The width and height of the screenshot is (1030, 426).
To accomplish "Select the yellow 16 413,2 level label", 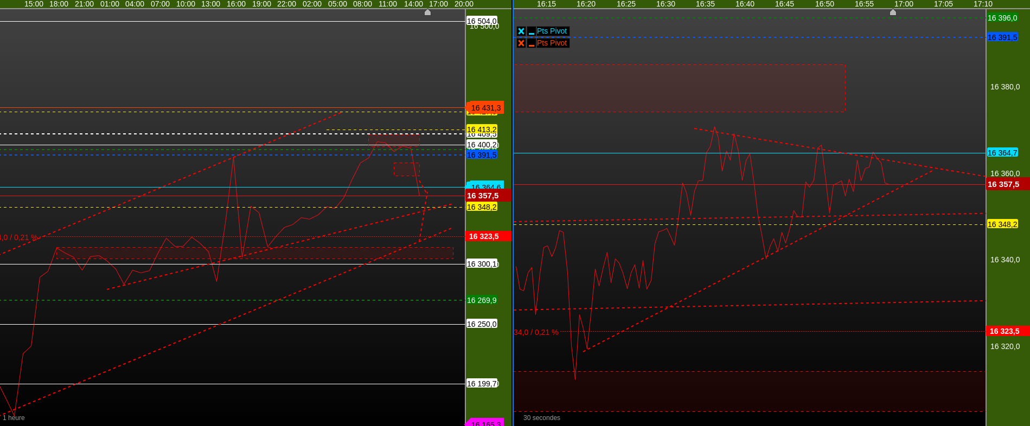I will 482,130.
